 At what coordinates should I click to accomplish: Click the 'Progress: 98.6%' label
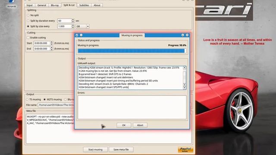click(x=177, y=45)
